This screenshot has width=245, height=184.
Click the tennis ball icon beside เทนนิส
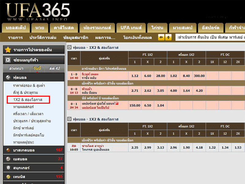click(x=8, y=177)
